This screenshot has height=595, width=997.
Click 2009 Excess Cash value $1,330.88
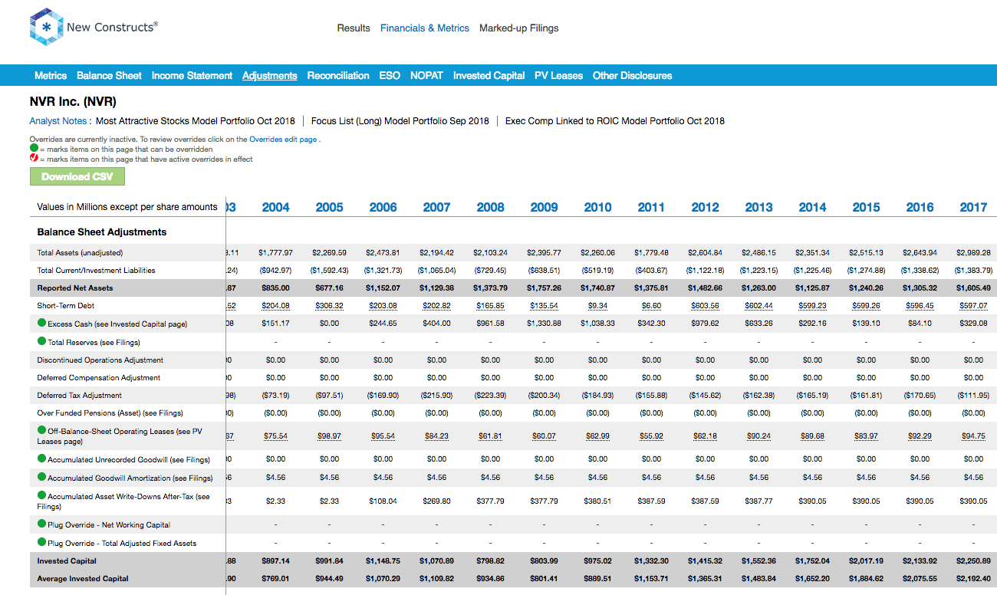[x=544, y=324]
